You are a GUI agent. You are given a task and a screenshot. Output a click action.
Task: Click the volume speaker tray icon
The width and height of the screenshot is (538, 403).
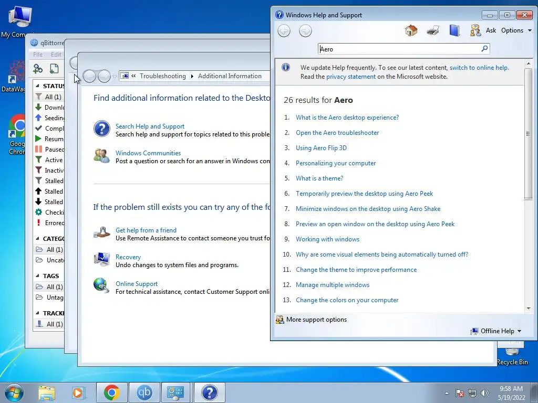[485, 393]
